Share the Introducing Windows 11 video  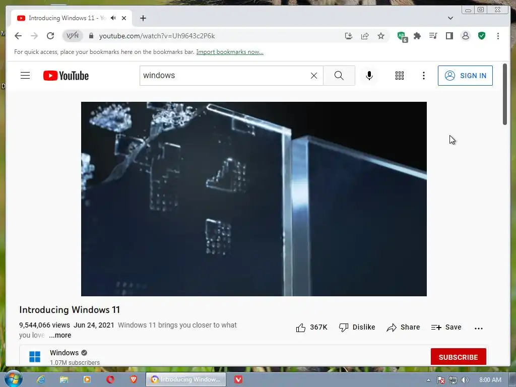[403, 328]
